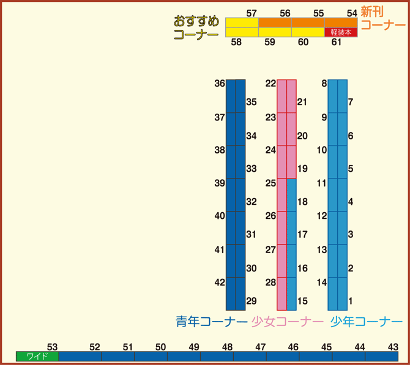The height and width of the screenshot is (365, 410).
Task: Select yellow shelf block under number 57
Action: 242,23
